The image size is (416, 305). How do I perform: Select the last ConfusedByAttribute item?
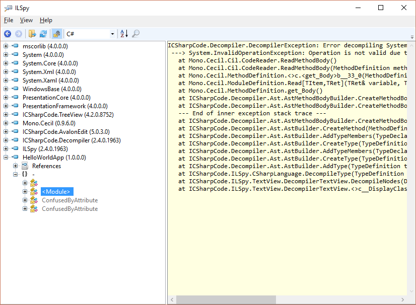[70, 209]
